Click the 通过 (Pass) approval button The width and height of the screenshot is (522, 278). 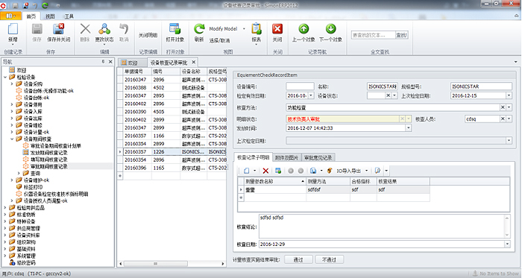pyautogui.click(x=298, y=259)
